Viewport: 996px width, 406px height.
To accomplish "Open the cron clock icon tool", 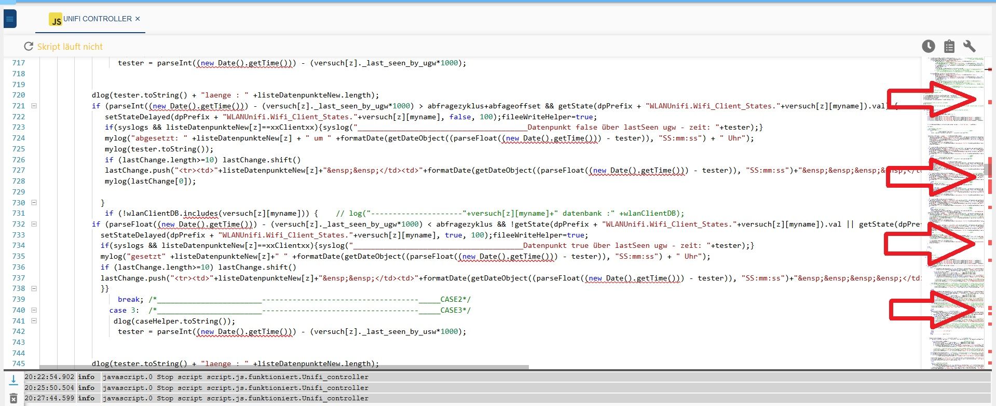I will pyautogui.click(x=929, y=46).
